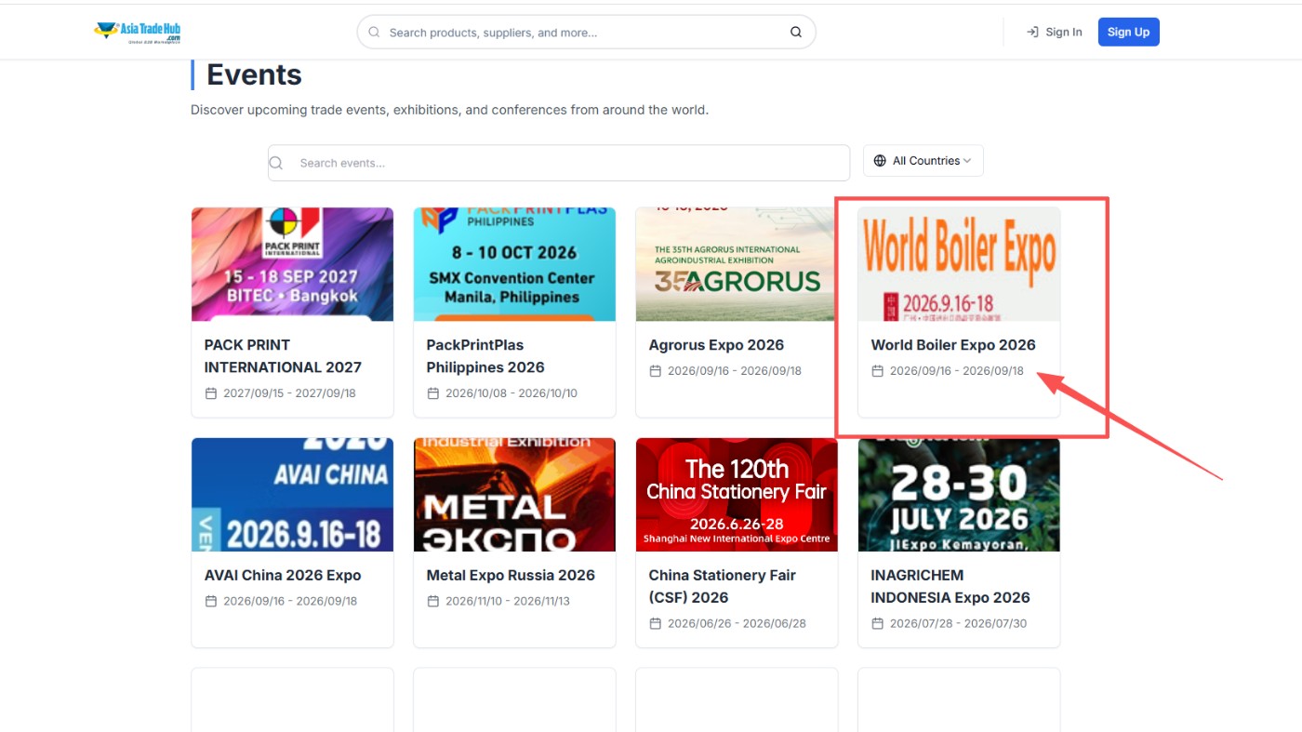
Task: Click the date 2026/06/26 - 2026/06/28
Action: (737, 624)
